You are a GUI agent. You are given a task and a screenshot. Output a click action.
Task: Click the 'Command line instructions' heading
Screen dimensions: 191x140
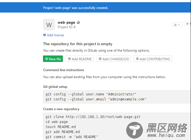click(64, 70)
